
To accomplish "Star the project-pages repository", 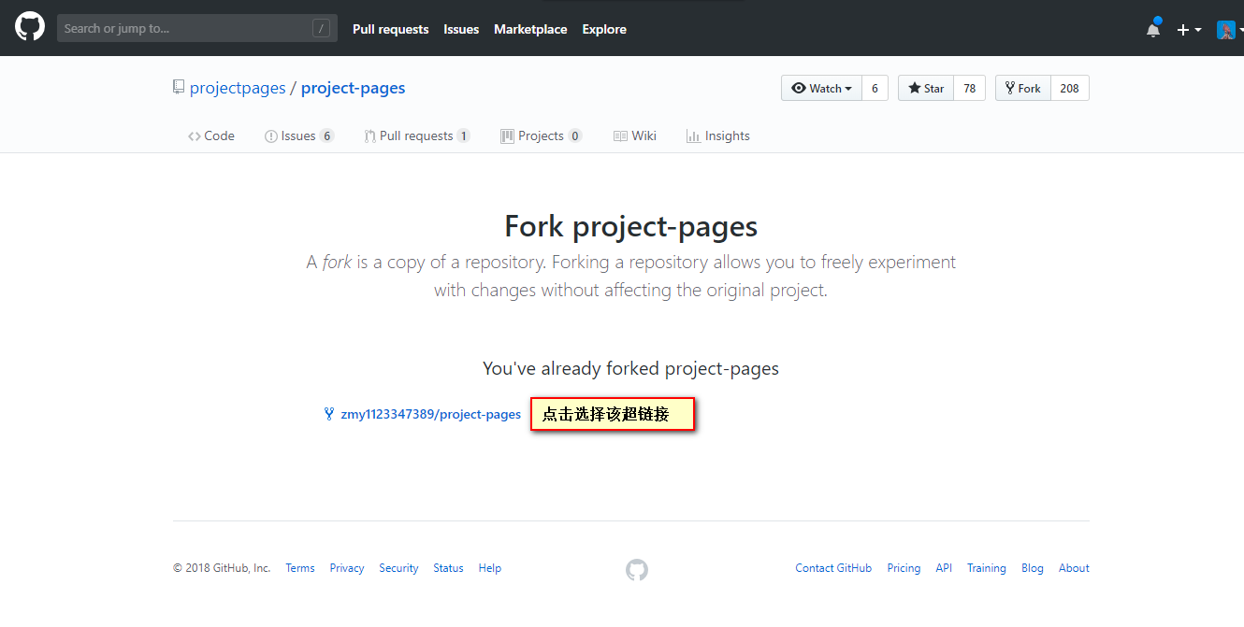I will (x=926, y=88).
